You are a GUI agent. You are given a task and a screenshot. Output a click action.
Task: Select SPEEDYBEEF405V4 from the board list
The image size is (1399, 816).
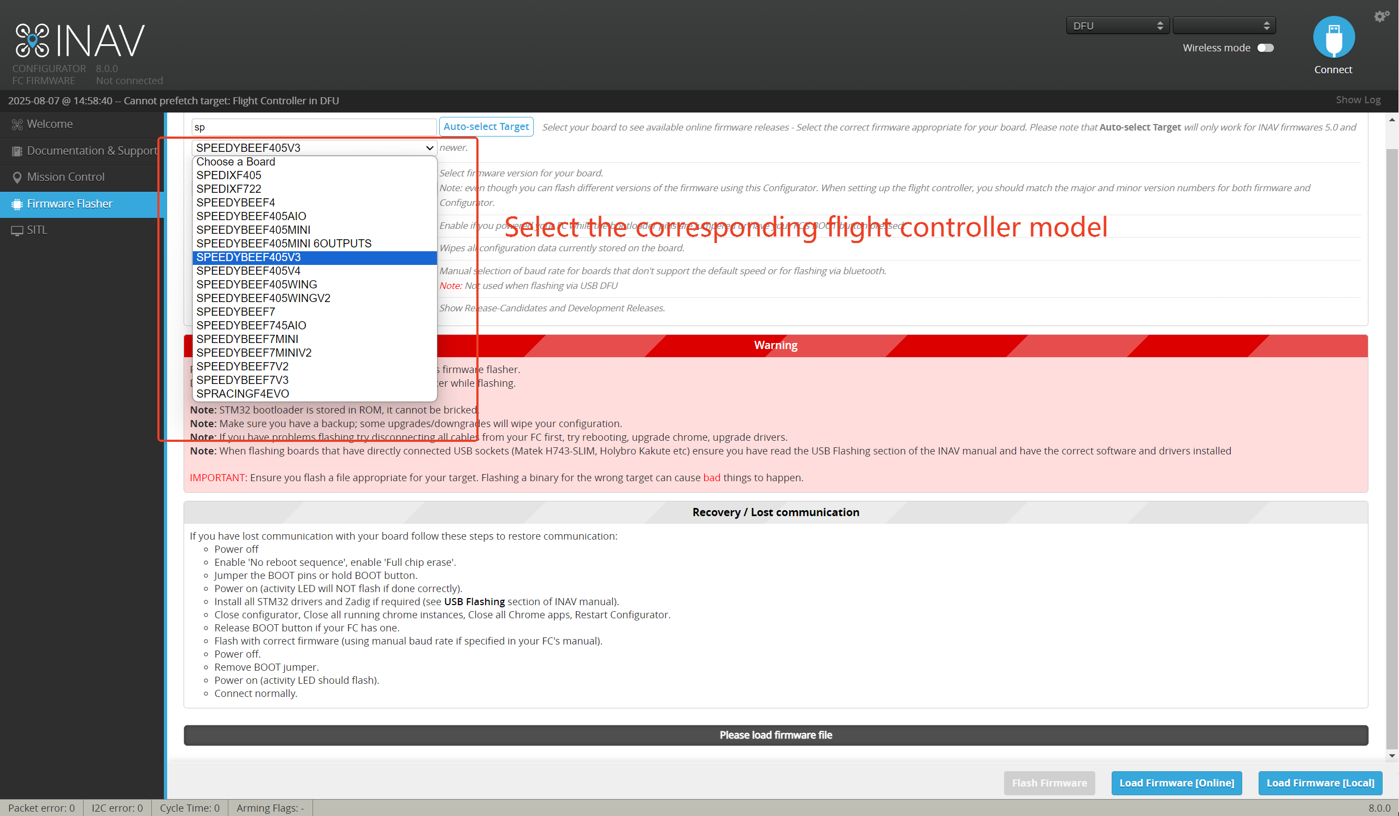(x=248, y=271)
